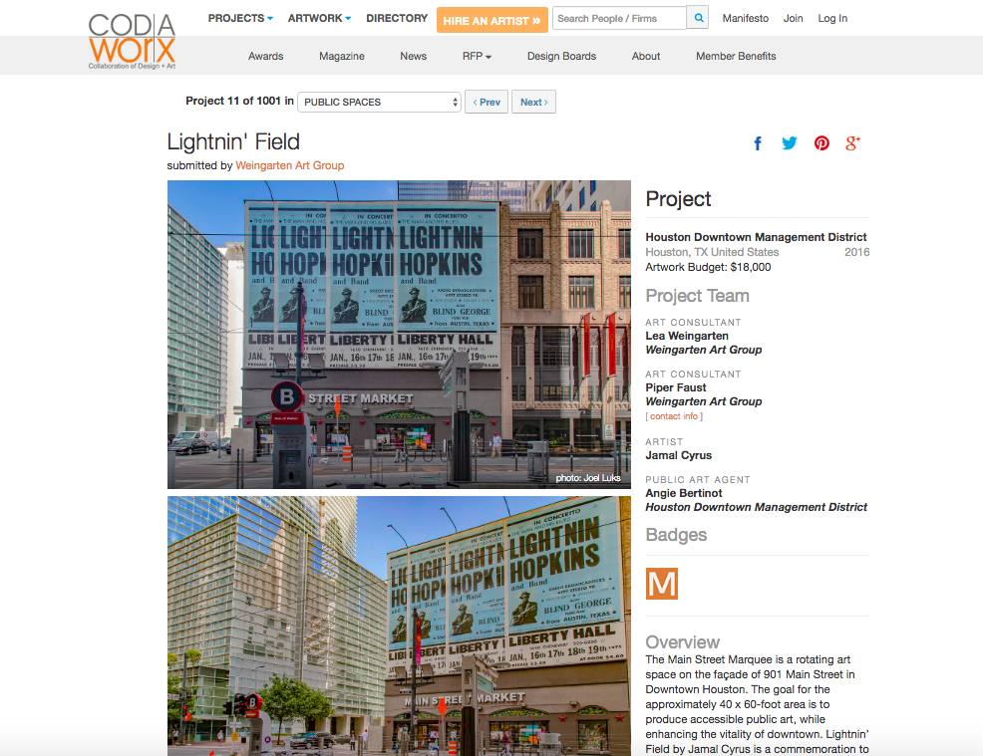The image size is (983, 756).
Task: Click the Overview section heading
Action: pyautogui.click(x=683, y=642)
